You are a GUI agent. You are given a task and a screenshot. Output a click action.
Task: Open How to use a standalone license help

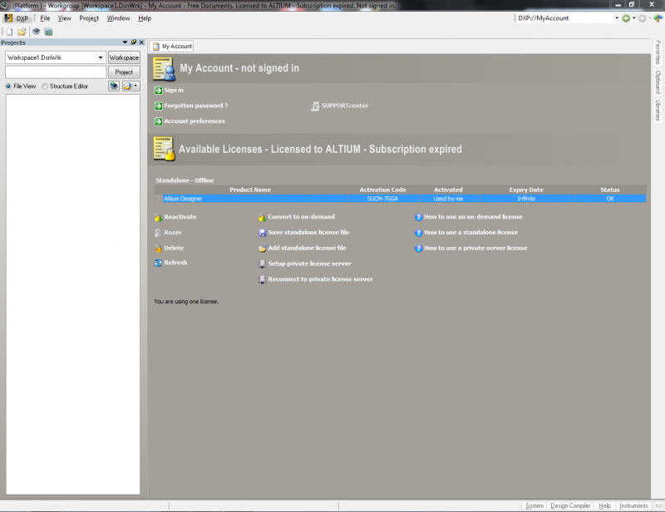tap(470, 233)
